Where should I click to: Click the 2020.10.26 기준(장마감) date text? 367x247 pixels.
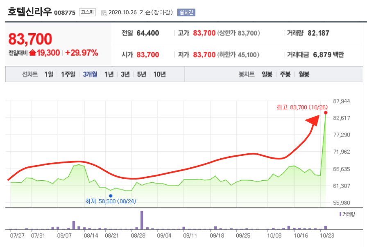[140, 12]
